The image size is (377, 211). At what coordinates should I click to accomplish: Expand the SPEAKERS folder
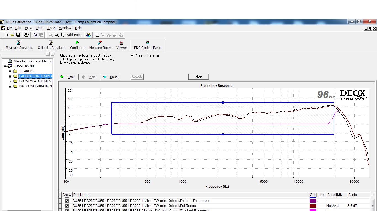(10, 71)
